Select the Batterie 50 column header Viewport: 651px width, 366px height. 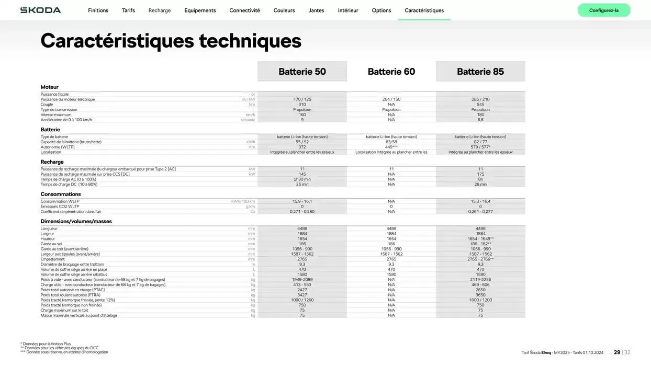pos(302,71)
